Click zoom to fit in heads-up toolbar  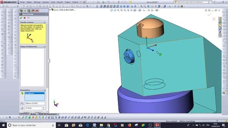pyautogui.click(x=118, y=10)
